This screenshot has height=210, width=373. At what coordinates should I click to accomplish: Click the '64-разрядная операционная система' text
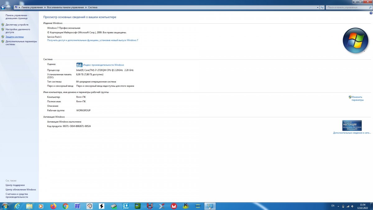(x=96, y=82)
